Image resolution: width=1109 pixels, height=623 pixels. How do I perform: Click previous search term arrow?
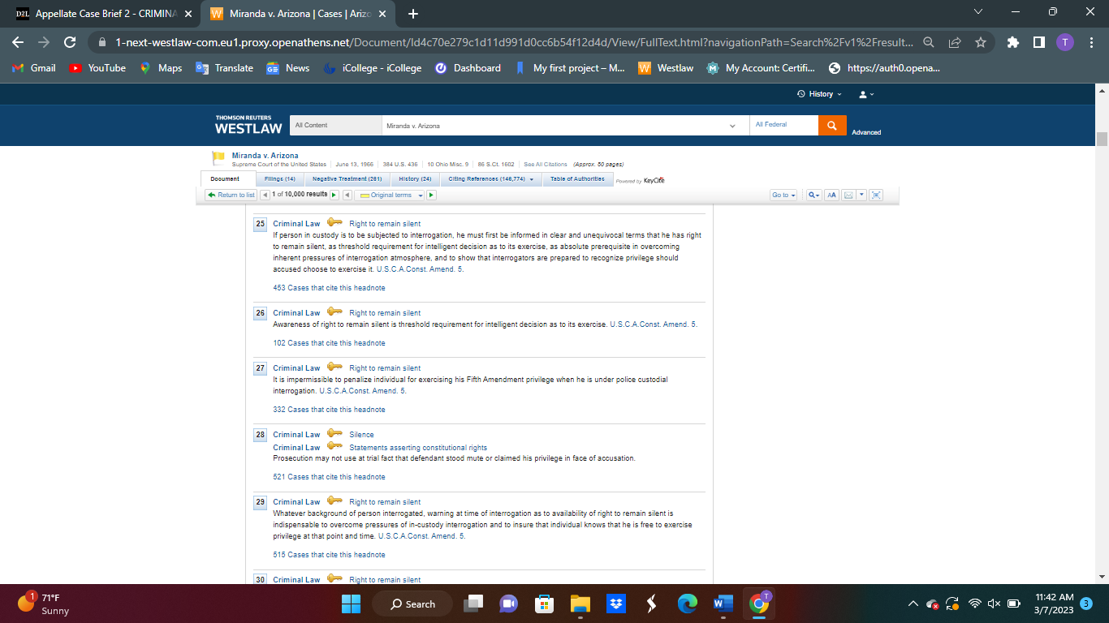(x=347, y=195)
